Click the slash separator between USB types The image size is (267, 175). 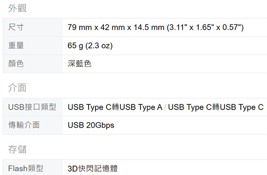pyautogui.click(x=165, y=107)
